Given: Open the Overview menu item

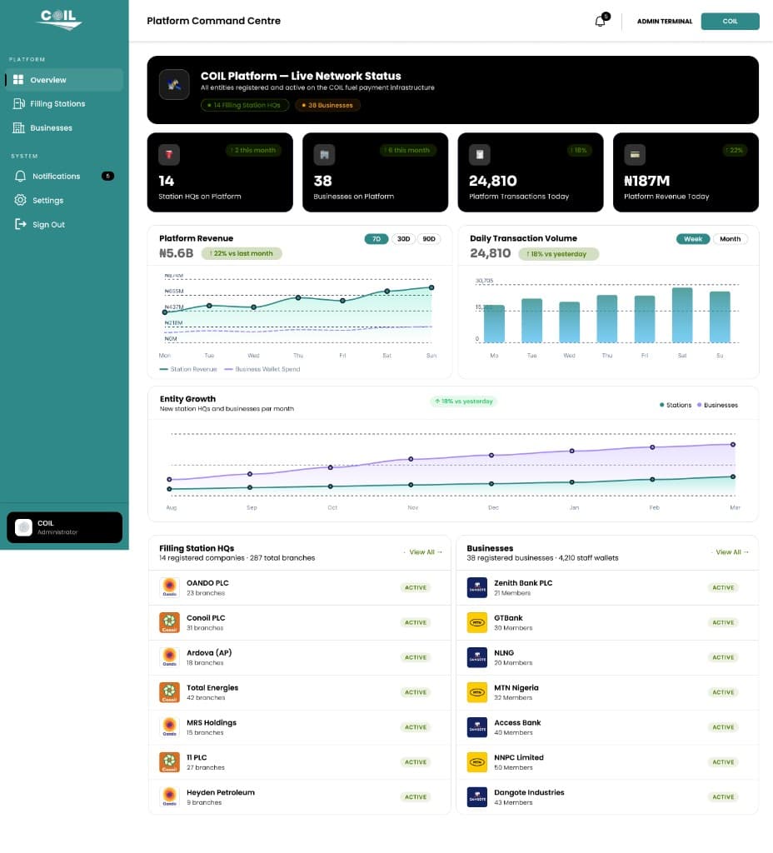Looking at the screenshot, I should tap(64, 79).
